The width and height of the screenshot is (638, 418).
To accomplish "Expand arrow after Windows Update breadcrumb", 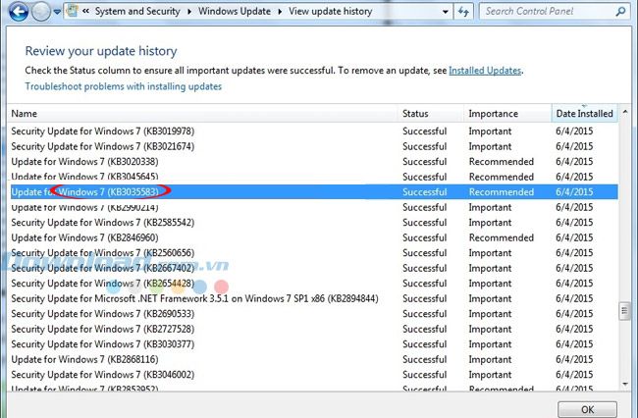I will click(x=280, y=12).
